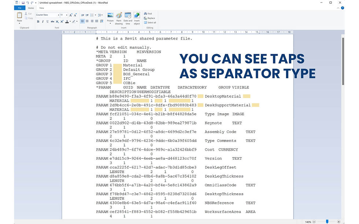The height and width of the screenshot is (224, 359).
Task: Open the bullet list style dropdown arrow
Action: coord(95,15)
